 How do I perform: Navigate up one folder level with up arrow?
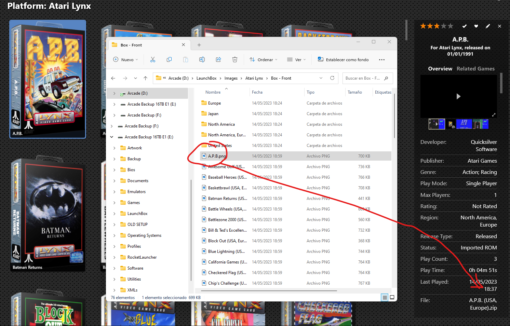tap(145, 78)
